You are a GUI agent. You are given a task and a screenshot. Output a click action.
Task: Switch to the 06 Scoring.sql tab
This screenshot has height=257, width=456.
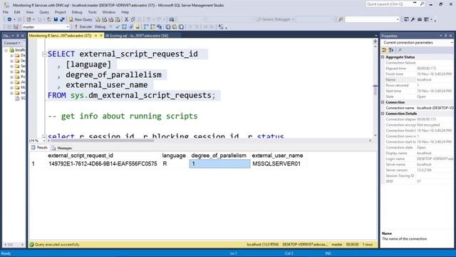click(x=137, y=36)
